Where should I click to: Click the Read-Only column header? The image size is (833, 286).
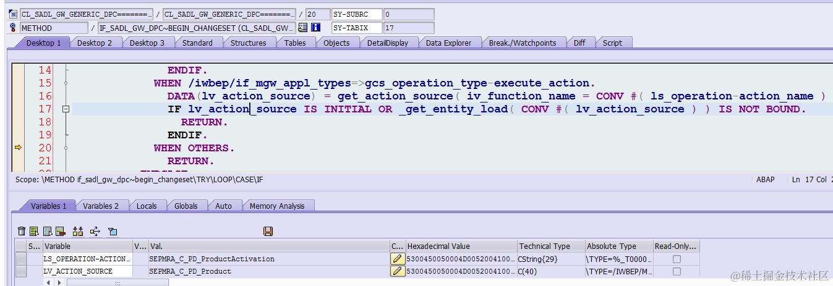click(x=677, y=246)
